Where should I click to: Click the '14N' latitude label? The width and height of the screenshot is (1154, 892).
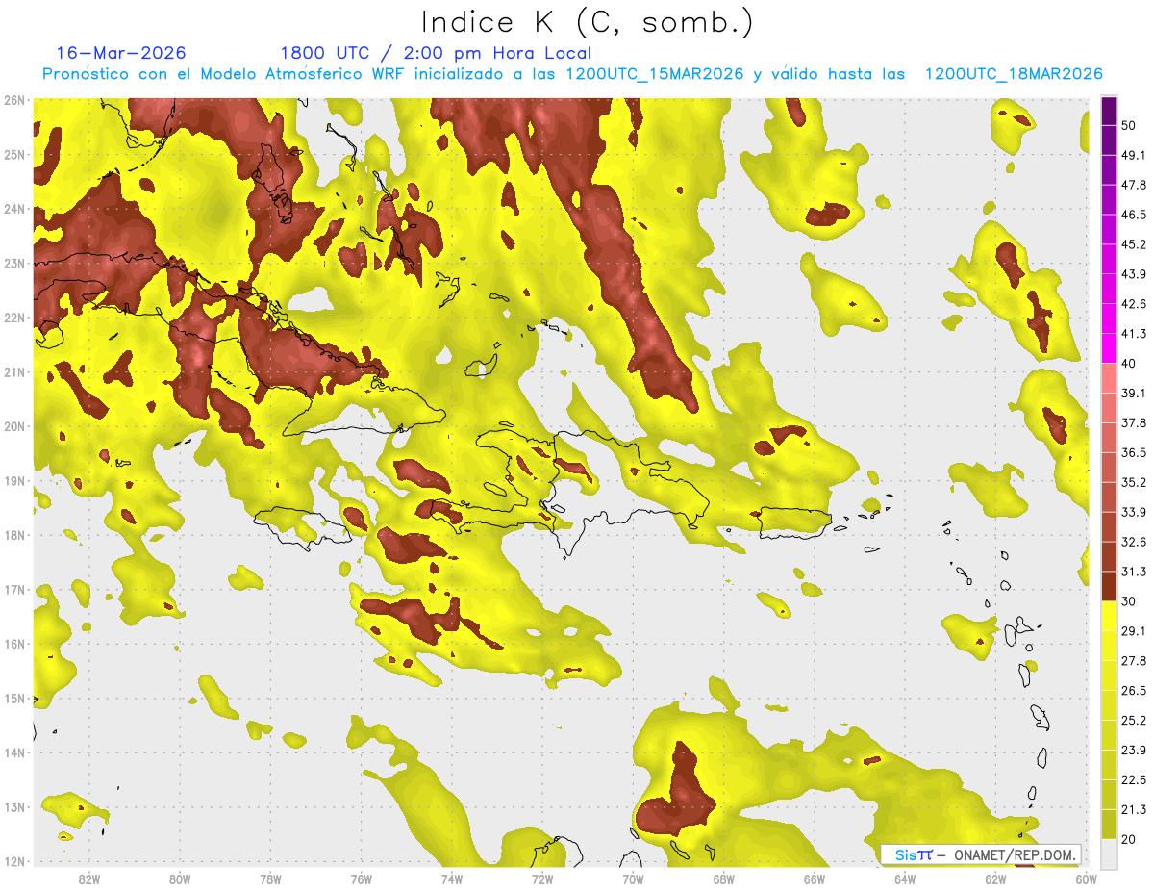click(14, 752)
